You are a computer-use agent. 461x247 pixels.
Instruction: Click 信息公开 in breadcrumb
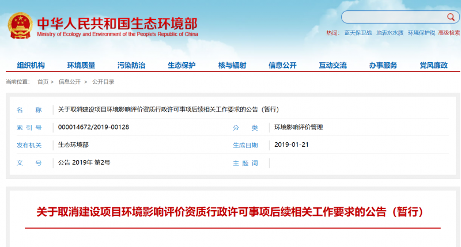[x=69, y=82]
